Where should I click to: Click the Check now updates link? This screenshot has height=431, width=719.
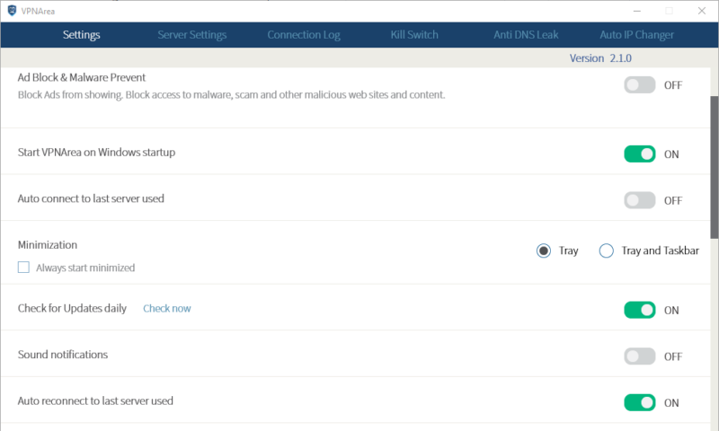[x=167, y=308]
